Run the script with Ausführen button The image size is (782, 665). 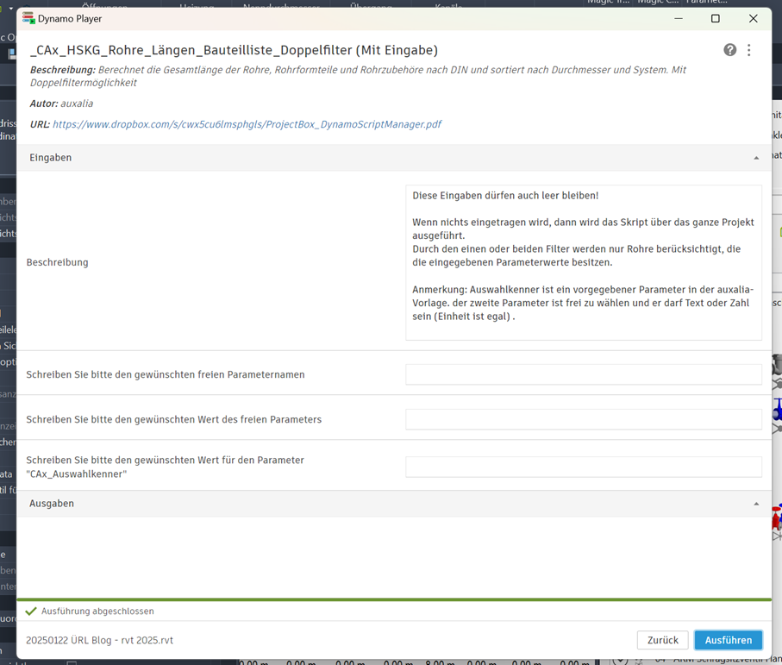728,640
